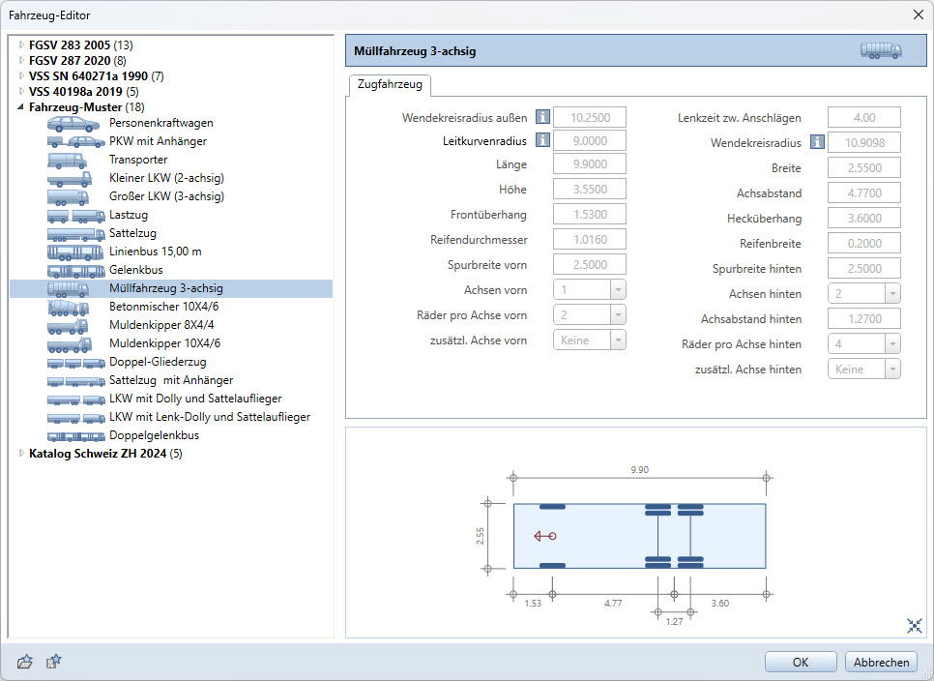
Task: Click the Gelenkbus icon
Action: (75, 271)
